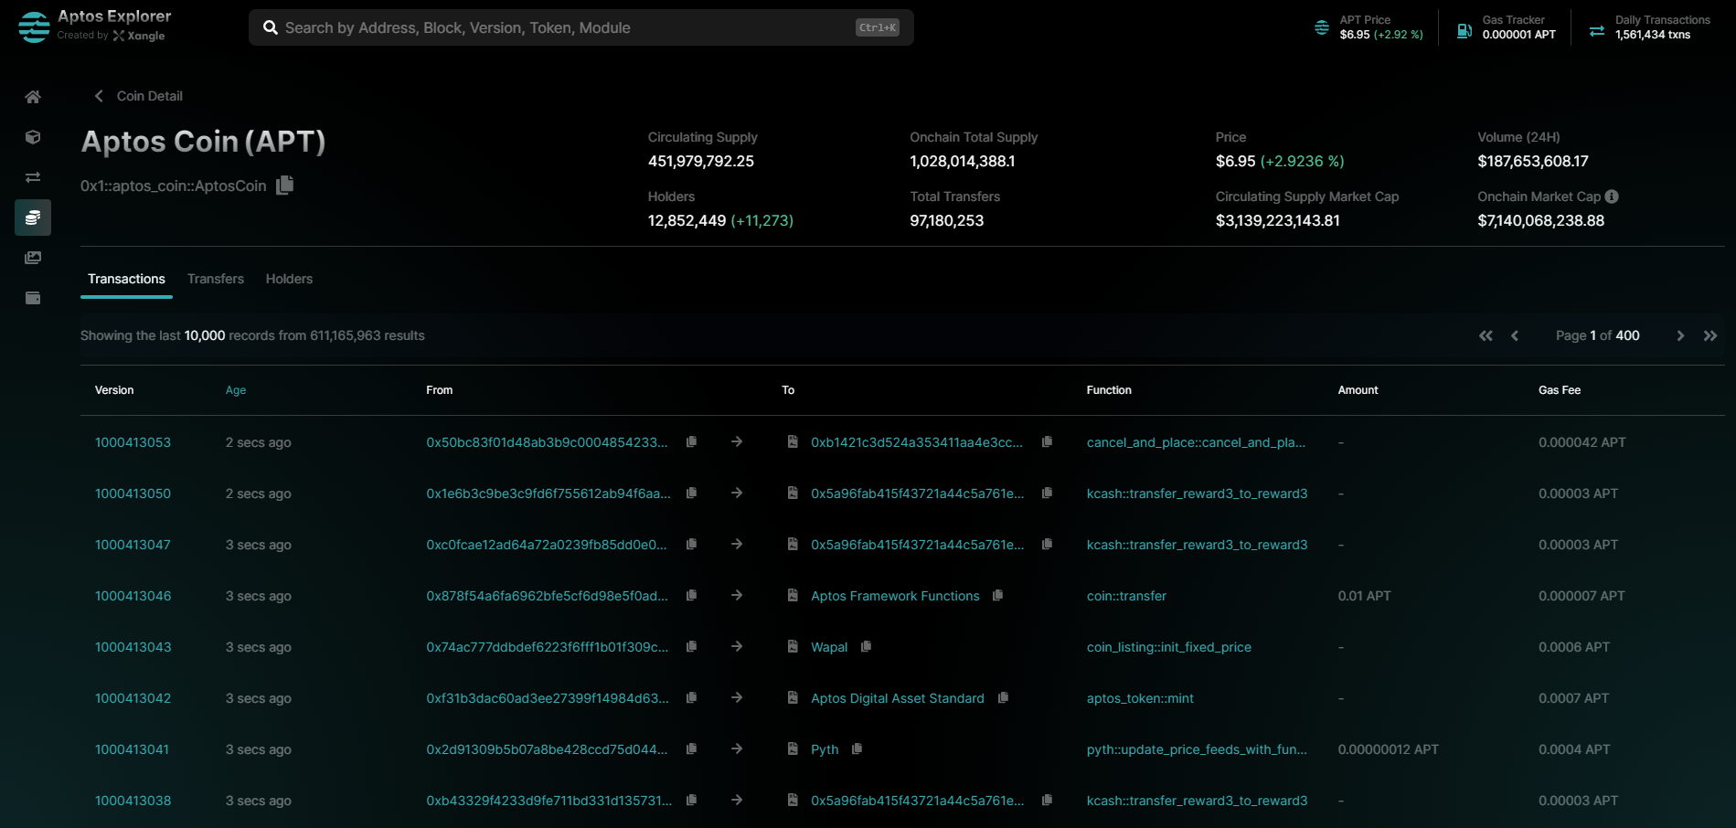This screenshot has height=828, width=1736.
Task: Open transaction version 1000413053
Action: click(133, 442)
